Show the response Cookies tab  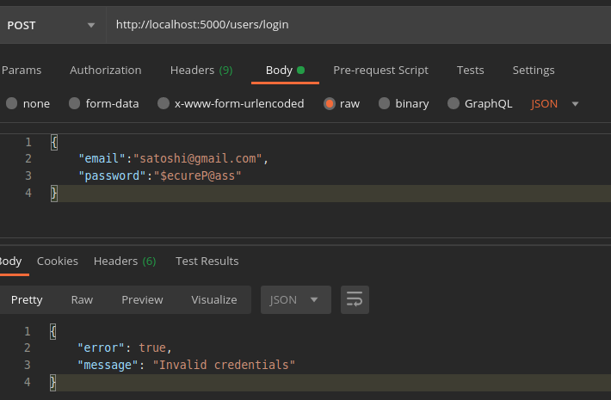57,261
